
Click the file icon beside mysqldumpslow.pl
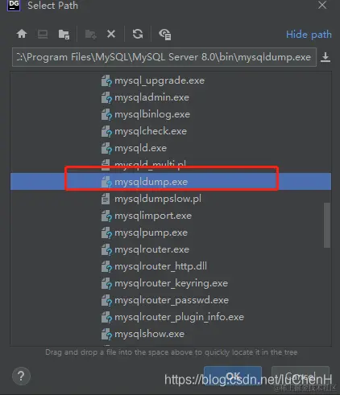(x=106, y=199)
